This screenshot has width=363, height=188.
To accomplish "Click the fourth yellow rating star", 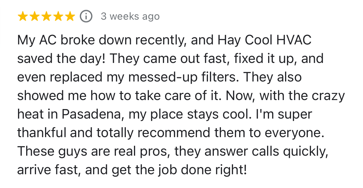I will (x=57, y=17).
